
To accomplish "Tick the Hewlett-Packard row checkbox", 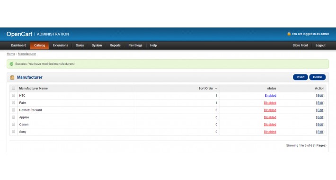I will tap(14, 110).
